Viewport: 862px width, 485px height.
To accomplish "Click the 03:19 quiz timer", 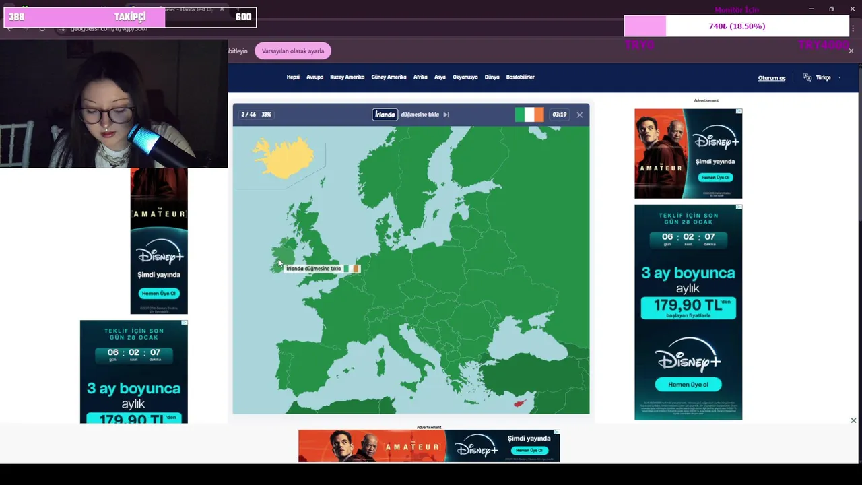I will pyautogui.click(x=559, y=115).
